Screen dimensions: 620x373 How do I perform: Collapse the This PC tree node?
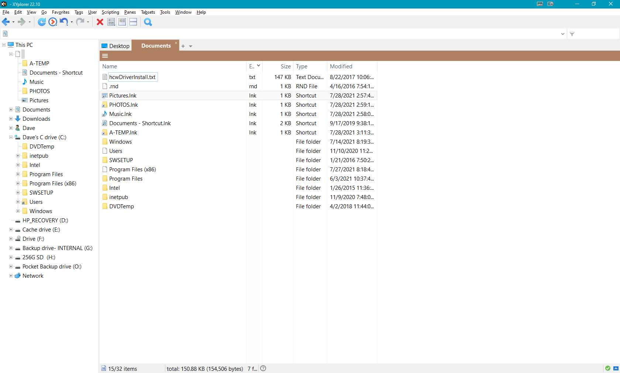4,45
